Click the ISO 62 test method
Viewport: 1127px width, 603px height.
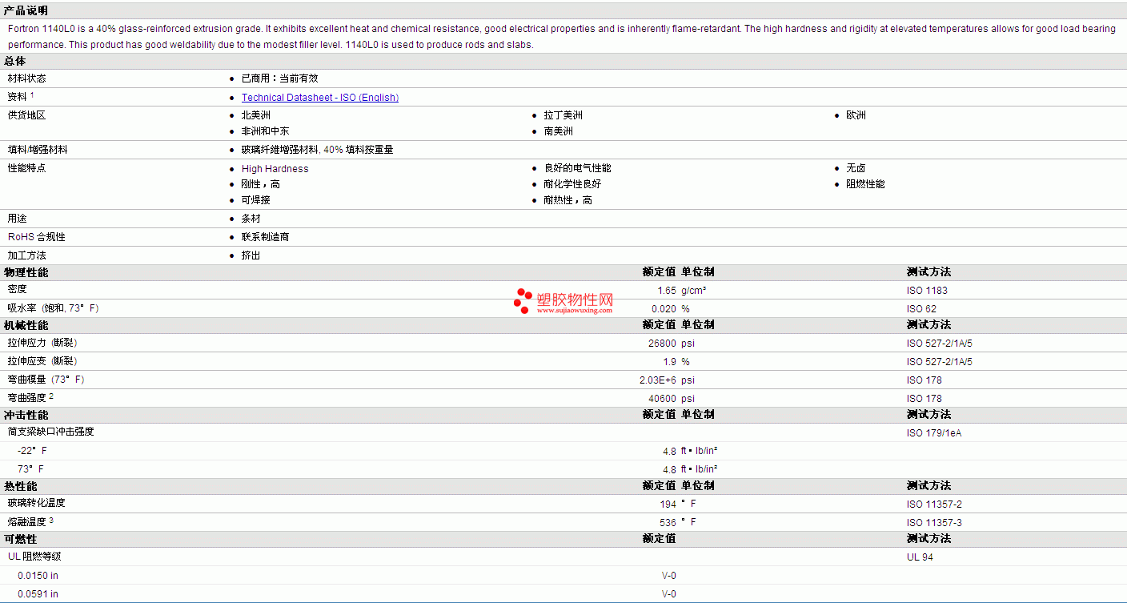(x=921, y=309)
